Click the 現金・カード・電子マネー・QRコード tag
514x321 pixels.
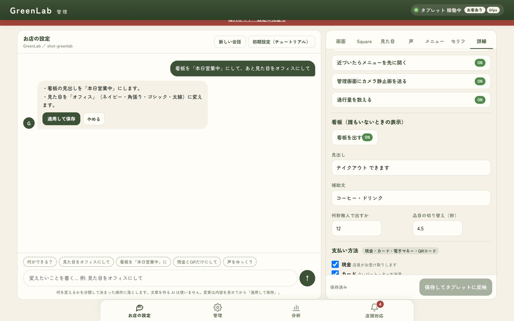[x=400, y=251]
